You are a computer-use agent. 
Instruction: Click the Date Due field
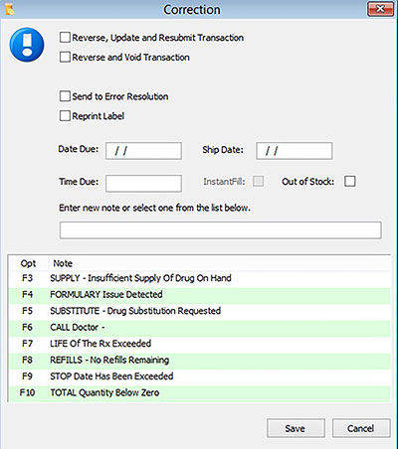(x=143, y=151)
